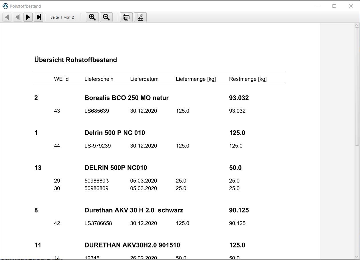
Task: Click the 'WE Id' column header
Action: pos(61,79)
